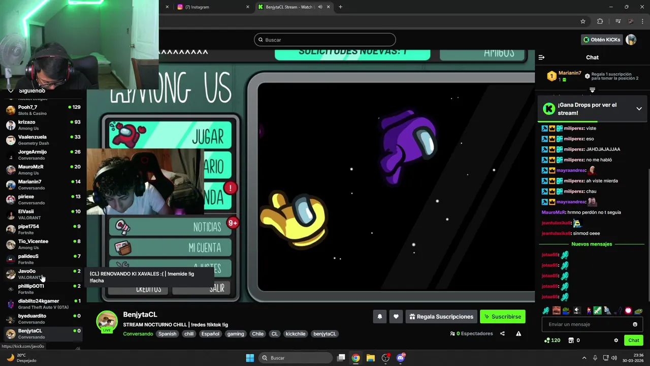Screen dimensions: 650x366
Task: Select the benjytaCL tag
Action: click(324, 334)
